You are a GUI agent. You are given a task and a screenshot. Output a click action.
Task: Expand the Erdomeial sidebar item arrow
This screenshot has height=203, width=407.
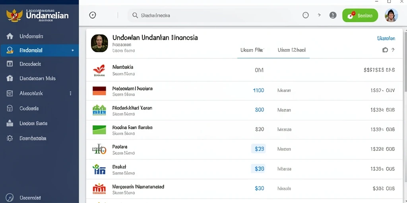click(73, 50)
